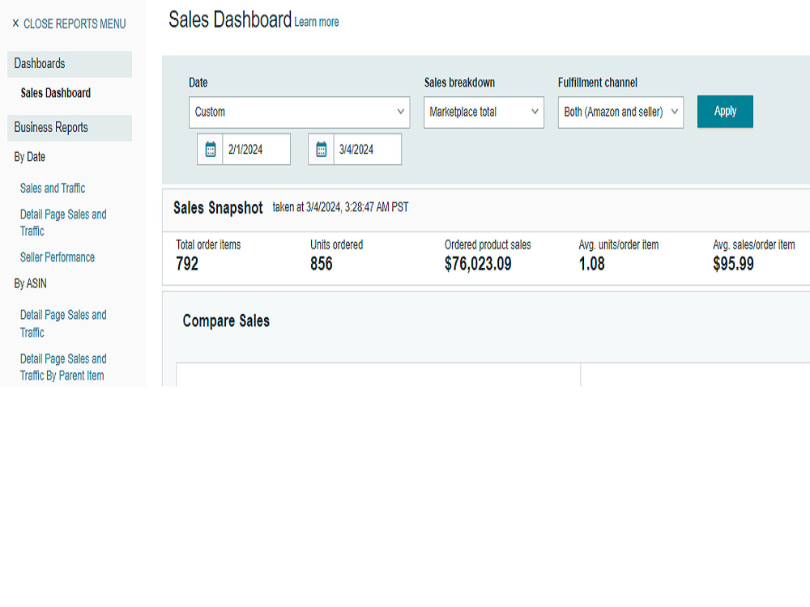Click the Total order items value 792
Screen dimensions: 810x607
(187, 264)
